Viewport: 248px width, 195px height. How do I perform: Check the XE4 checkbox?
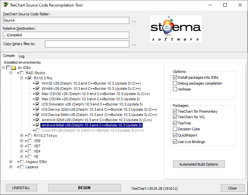(x=30, y=151)
